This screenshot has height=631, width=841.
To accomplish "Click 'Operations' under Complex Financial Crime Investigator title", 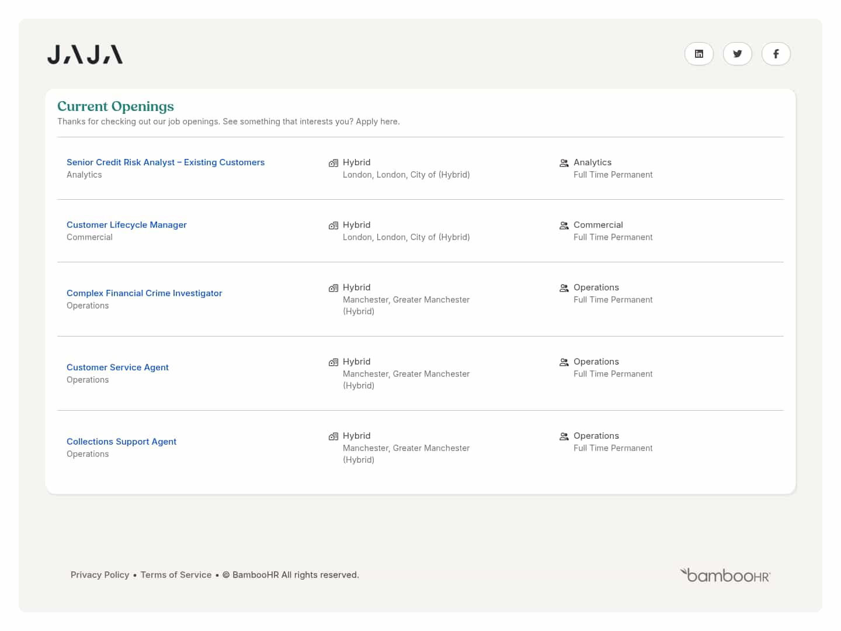I will click(x=88, y=306).
